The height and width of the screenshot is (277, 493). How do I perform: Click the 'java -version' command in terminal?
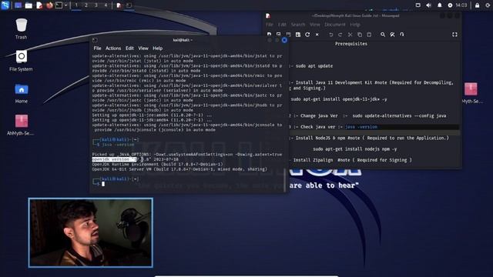click(x=118, y=145)
